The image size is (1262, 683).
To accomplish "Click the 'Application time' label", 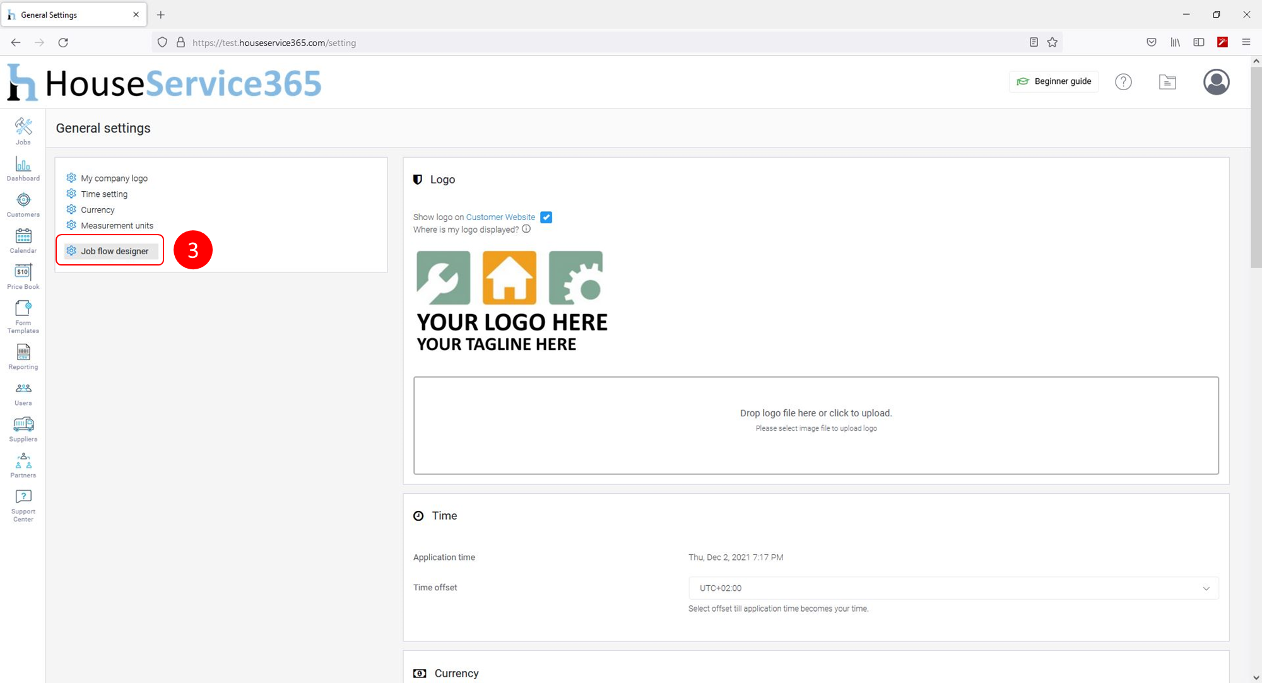I will [444, 557].
